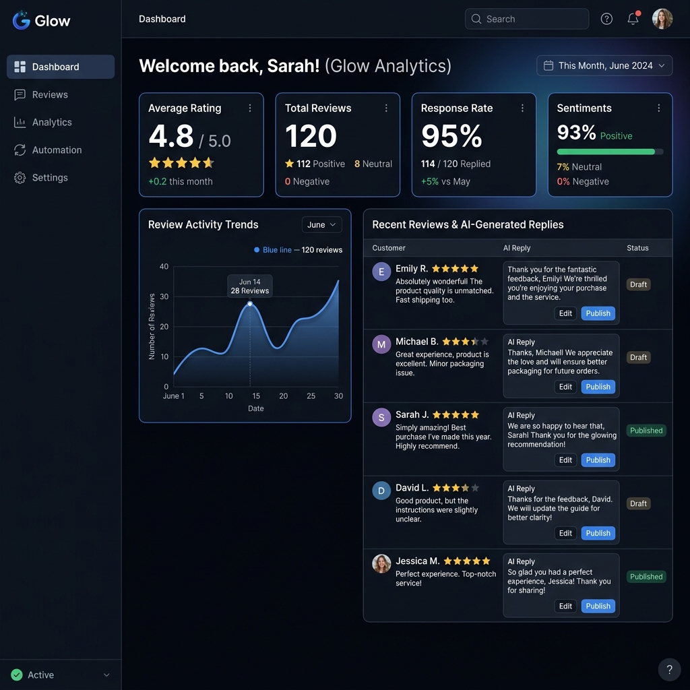The height and width of the screenshot is (690, 690).
Task: Publish AI reply for Sarah J.
Action: click(598, 460)
